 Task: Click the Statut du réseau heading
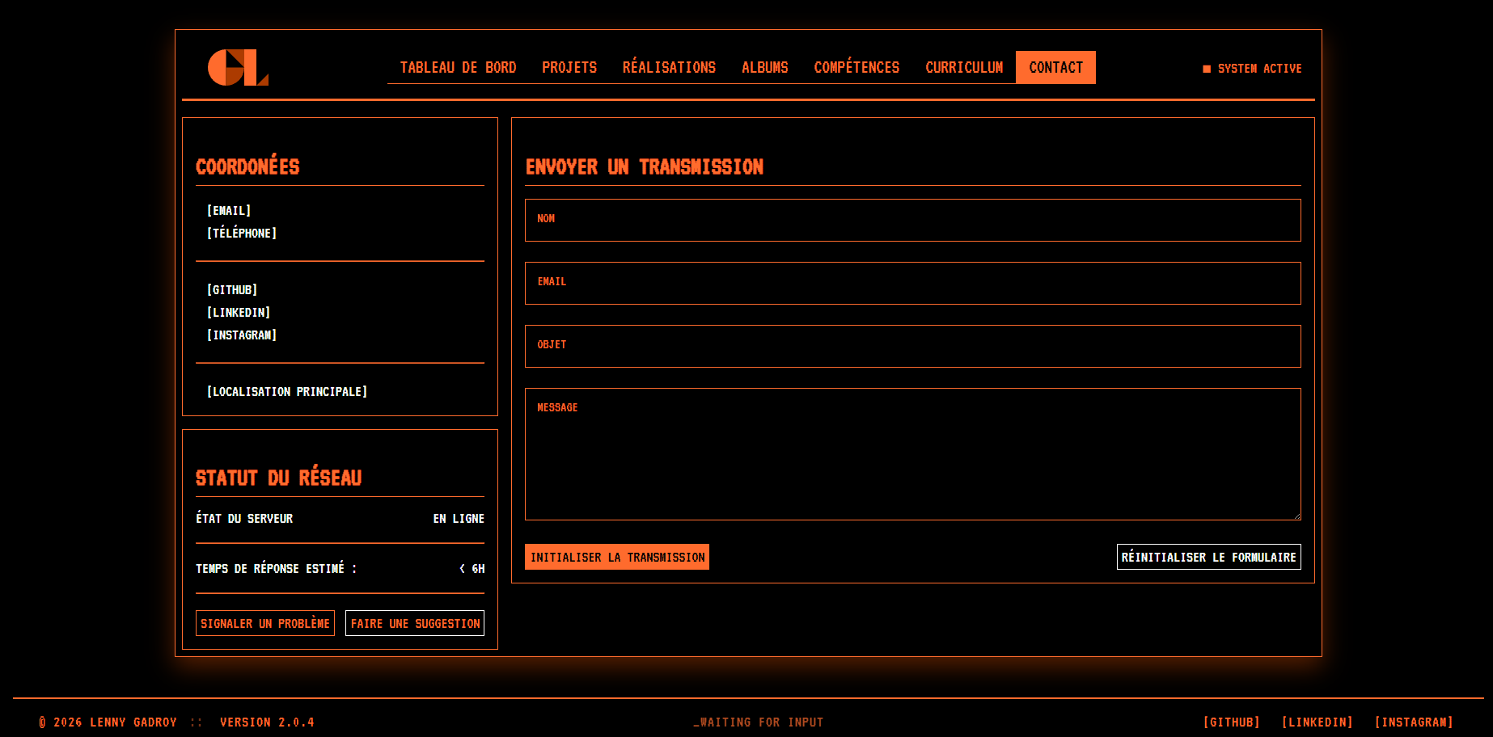tap(279, 477)
